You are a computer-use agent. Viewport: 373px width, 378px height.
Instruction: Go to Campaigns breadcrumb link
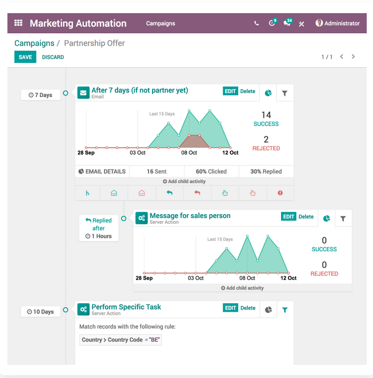coord(34,43)
